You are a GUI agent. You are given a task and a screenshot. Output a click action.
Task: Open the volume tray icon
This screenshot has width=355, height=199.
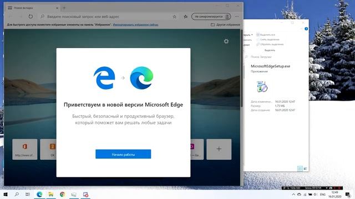tap(315, 194)
